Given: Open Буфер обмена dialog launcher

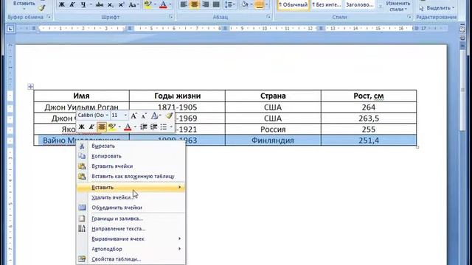Looking at the screenshot, I should (49, 17).
